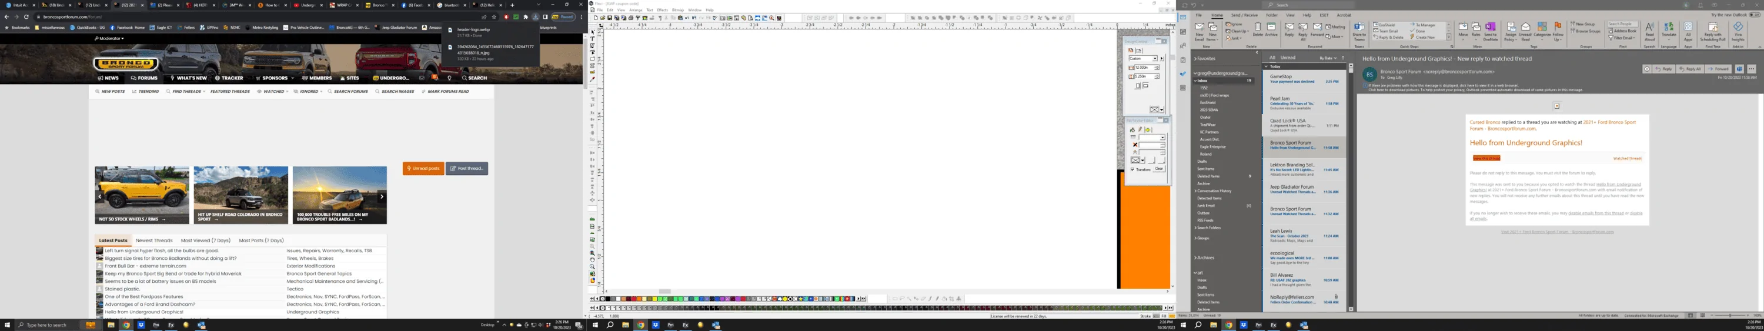Screen dimensions: 1764x331
Task: Open the Moderator dropdown on the forum
Action: 109,38
